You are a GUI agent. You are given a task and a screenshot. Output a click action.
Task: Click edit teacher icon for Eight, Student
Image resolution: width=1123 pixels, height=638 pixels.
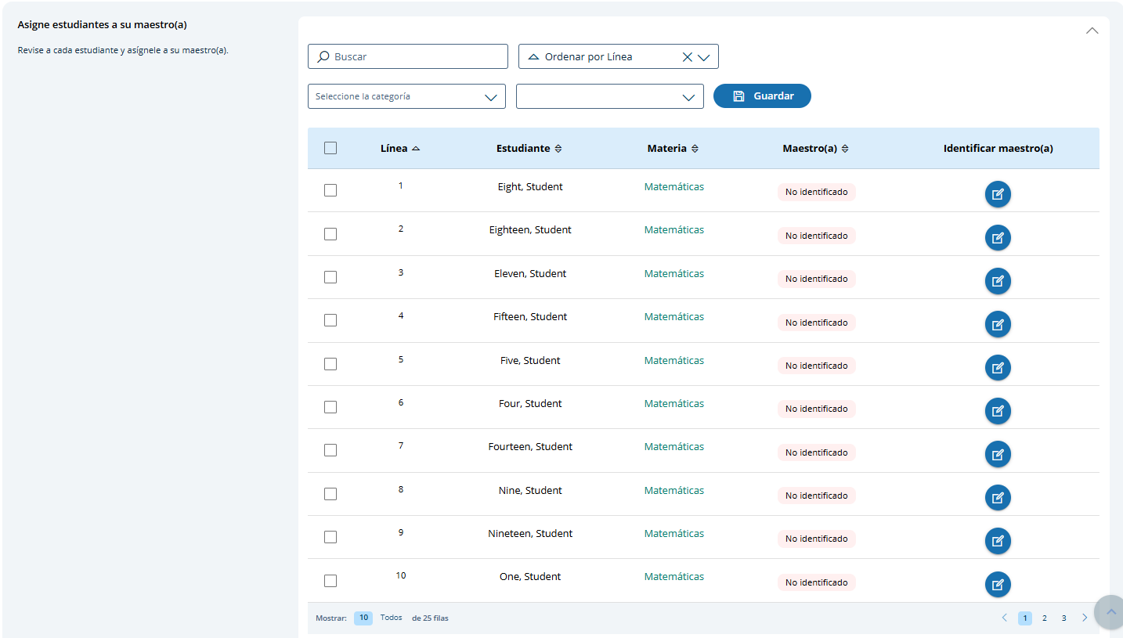point(997,194)
